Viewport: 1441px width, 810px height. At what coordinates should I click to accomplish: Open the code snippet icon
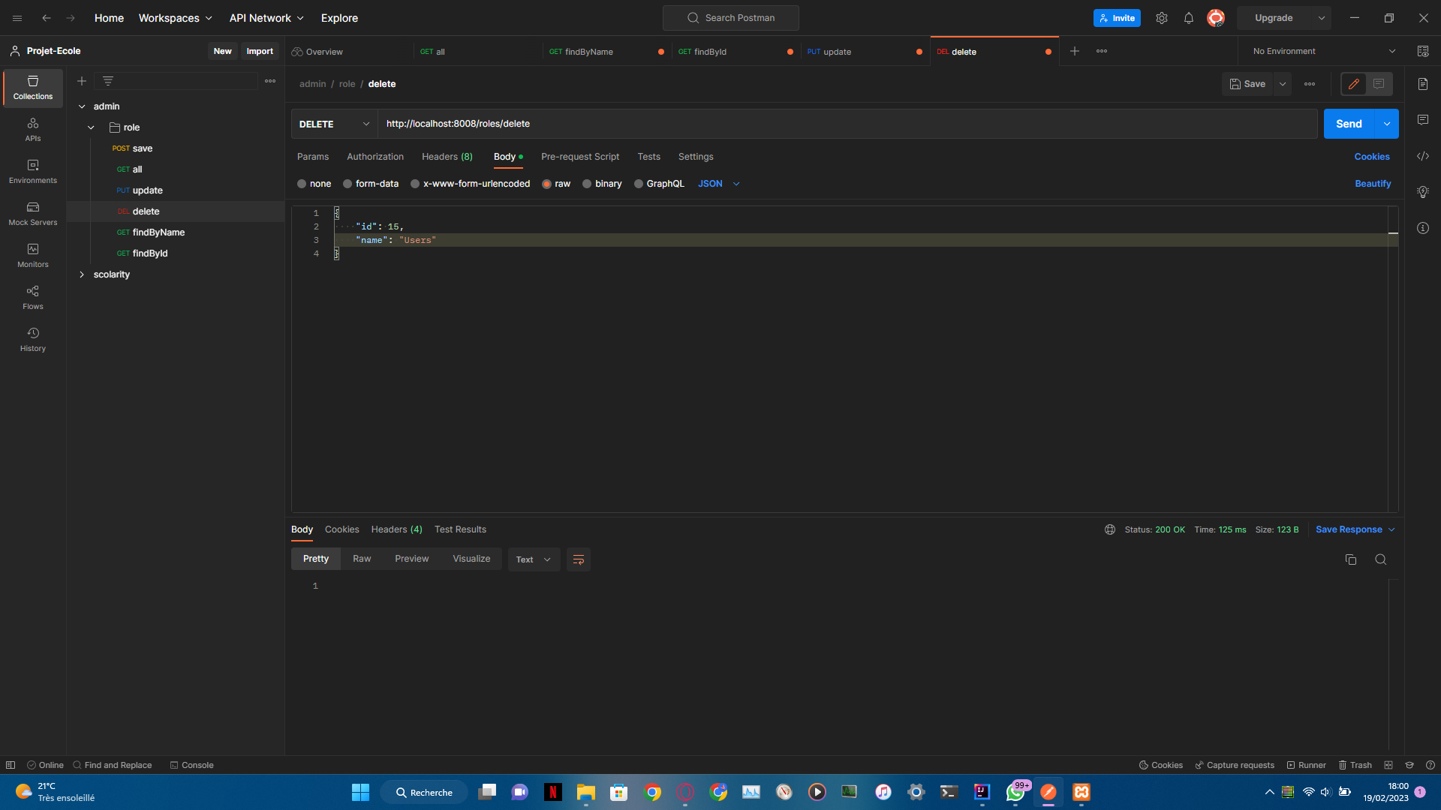click(x=1423, y=156)
